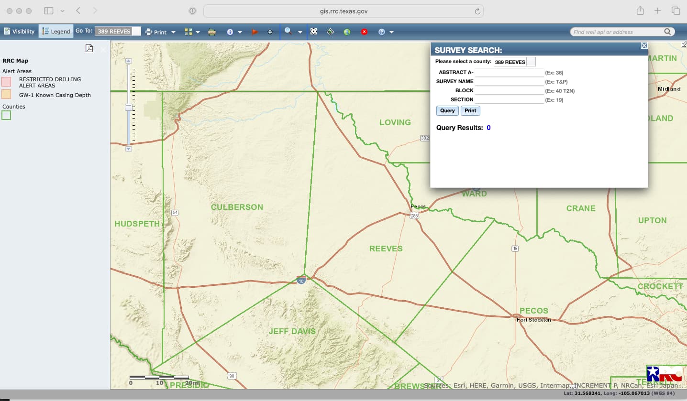The image size is (687, 401).
Task: Click the Query button
Action: 447,110
